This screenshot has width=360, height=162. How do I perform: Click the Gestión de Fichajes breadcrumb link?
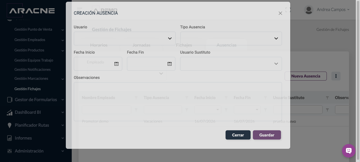click(x=333, y=29)
